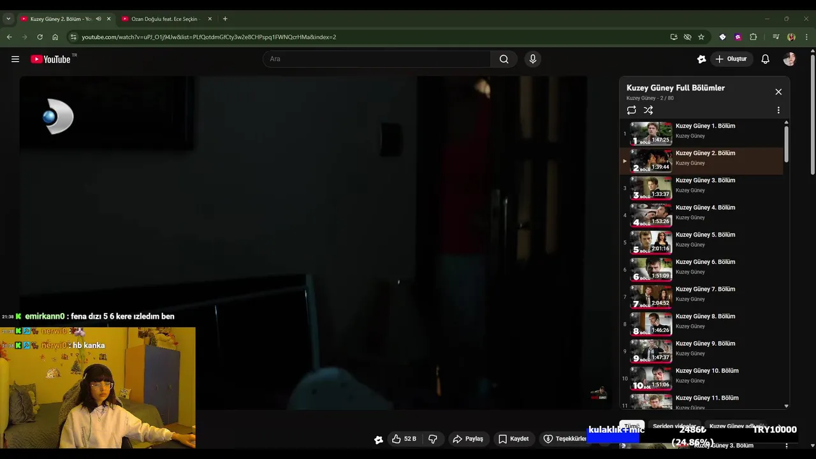Play Kuzey Güney 1. Bölüm
Image resolution: width=816 pixels, height=459 pixels.
point(701,133)
